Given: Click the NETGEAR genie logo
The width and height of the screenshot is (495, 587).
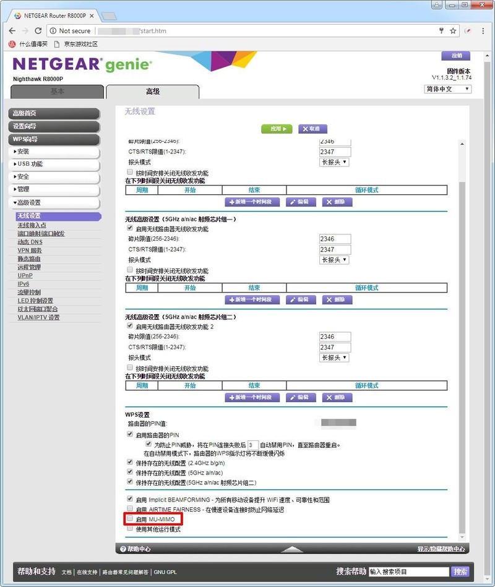Looking at the screenshot, I should coord(82,64).
